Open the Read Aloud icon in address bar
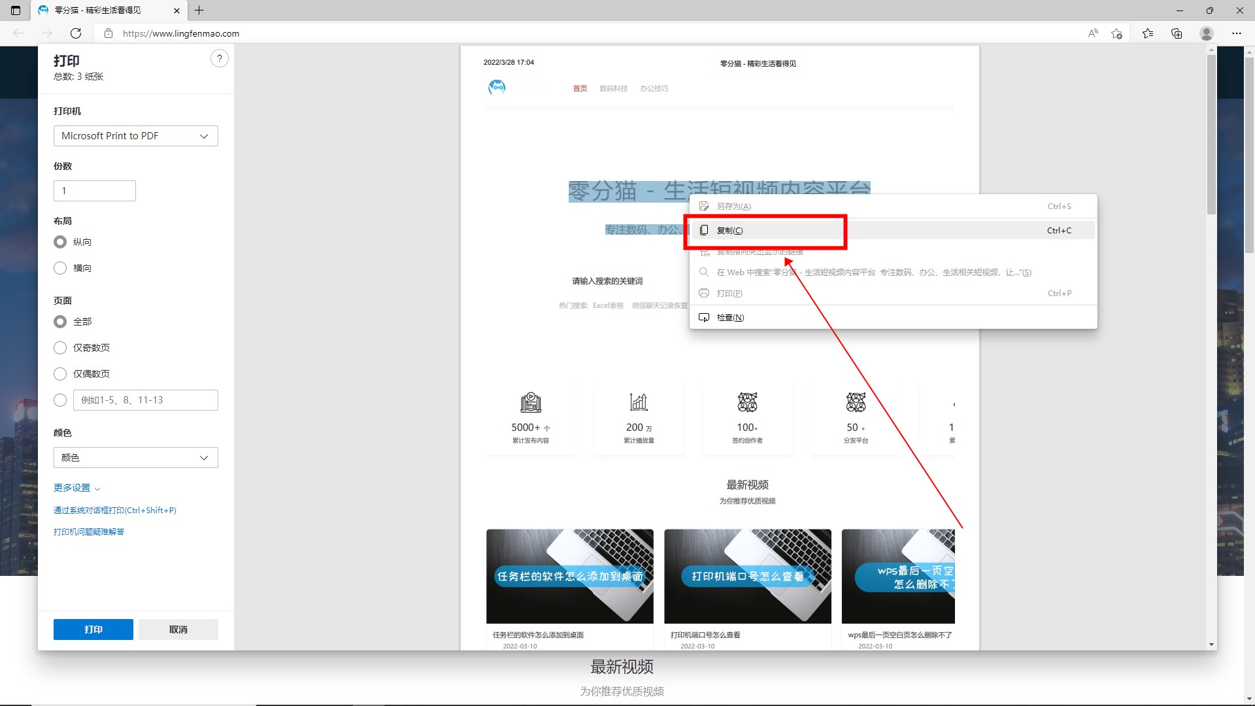Screen dimensions: 1255x706 pos(1092,33)
